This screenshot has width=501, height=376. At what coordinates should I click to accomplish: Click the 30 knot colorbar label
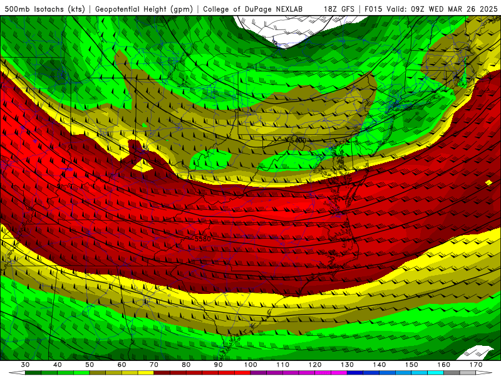click(x=25, y=365)
